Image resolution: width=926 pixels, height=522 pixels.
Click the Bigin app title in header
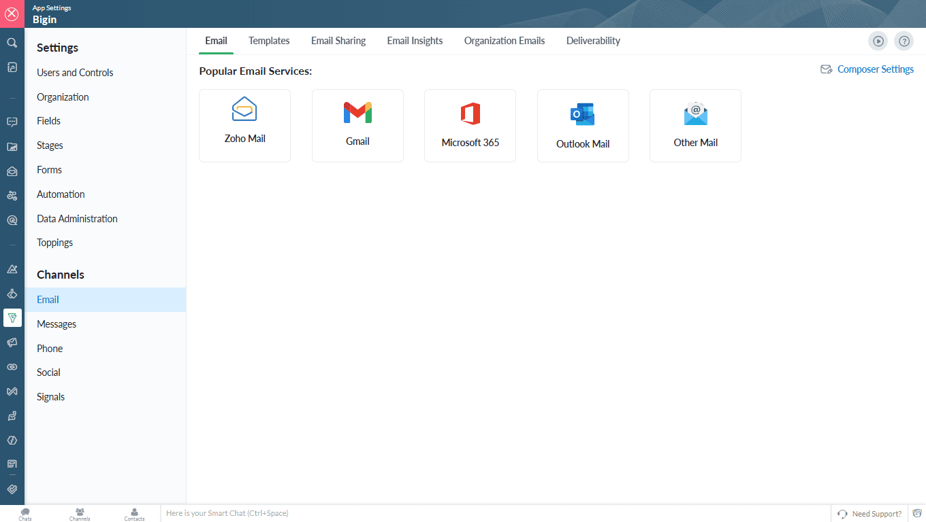coord(45,20)
